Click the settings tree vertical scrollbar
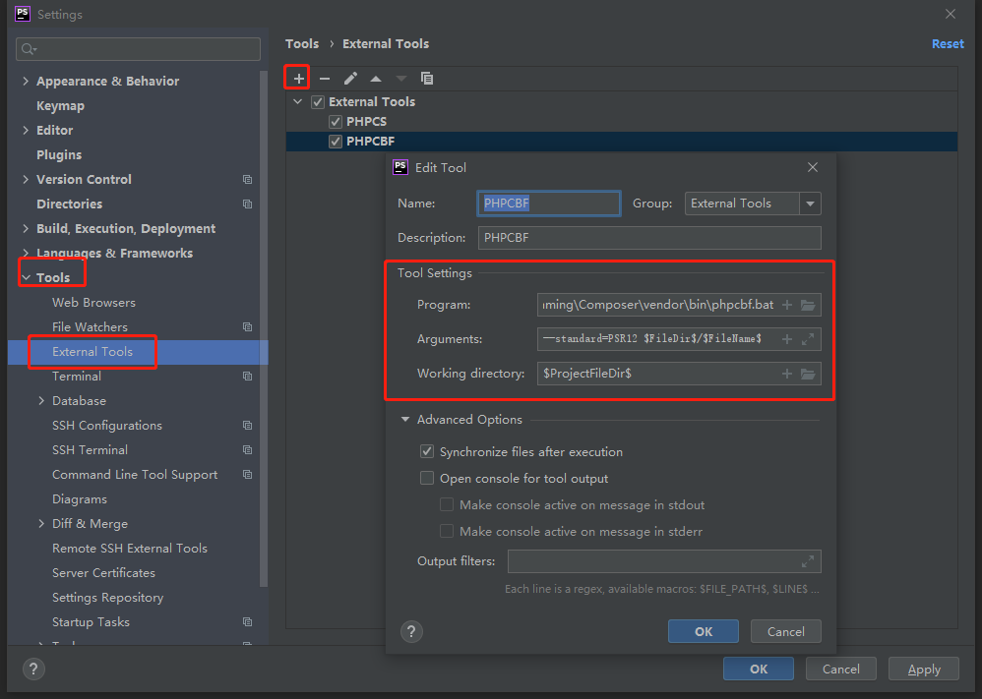This screenshot has width=982, height=699. 264,328
